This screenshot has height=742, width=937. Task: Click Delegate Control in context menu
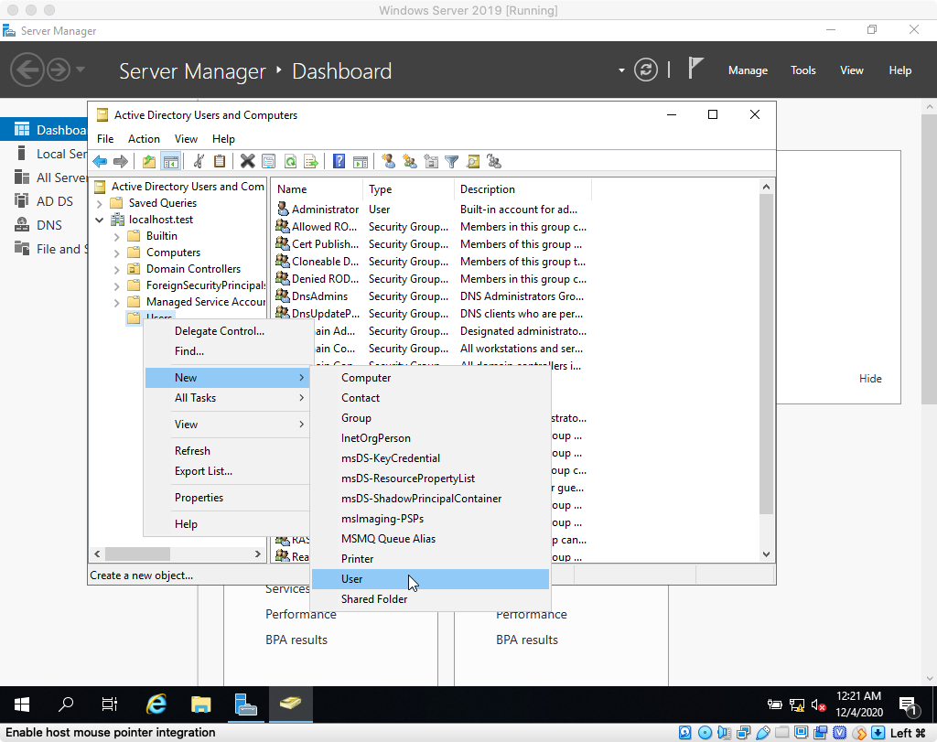[x=227, y=331]
